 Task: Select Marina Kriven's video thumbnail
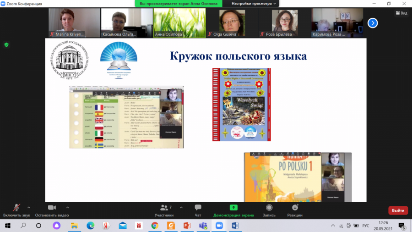coord(74,22)
